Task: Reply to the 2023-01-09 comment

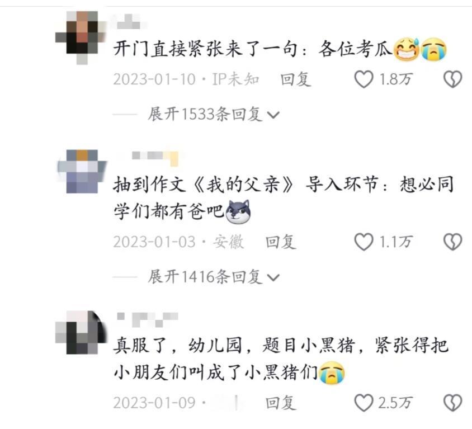Action: (281, 403)
